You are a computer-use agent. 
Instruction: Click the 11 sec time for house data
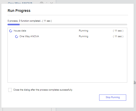118,31
